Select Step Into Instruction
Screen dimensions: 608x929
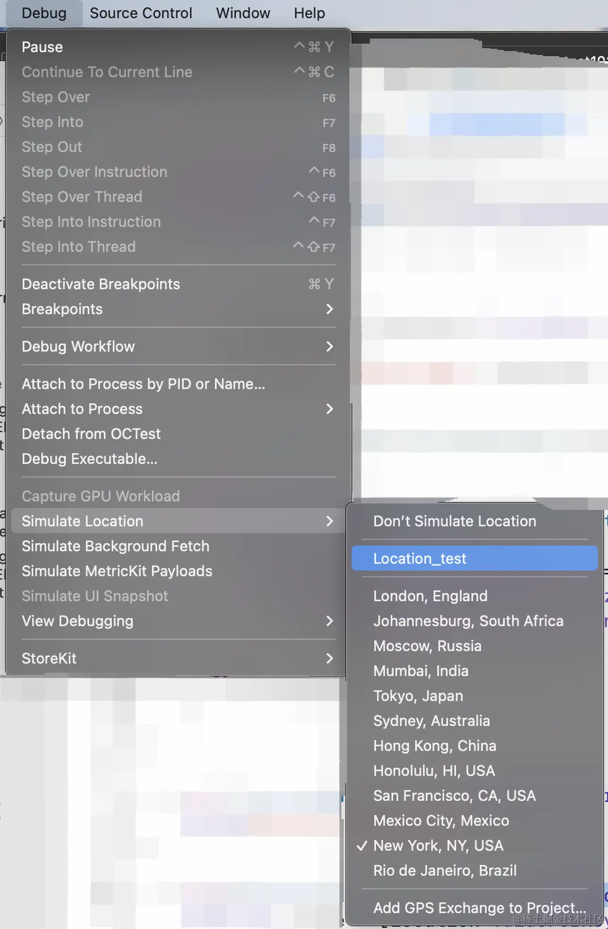(178, 222)
